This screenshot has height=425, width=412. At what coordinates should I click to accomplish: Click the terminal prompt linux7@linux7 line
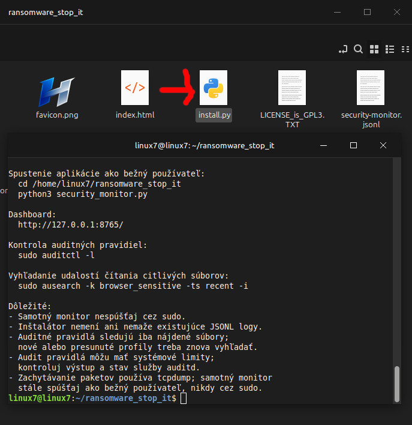[x=92, y=398]
